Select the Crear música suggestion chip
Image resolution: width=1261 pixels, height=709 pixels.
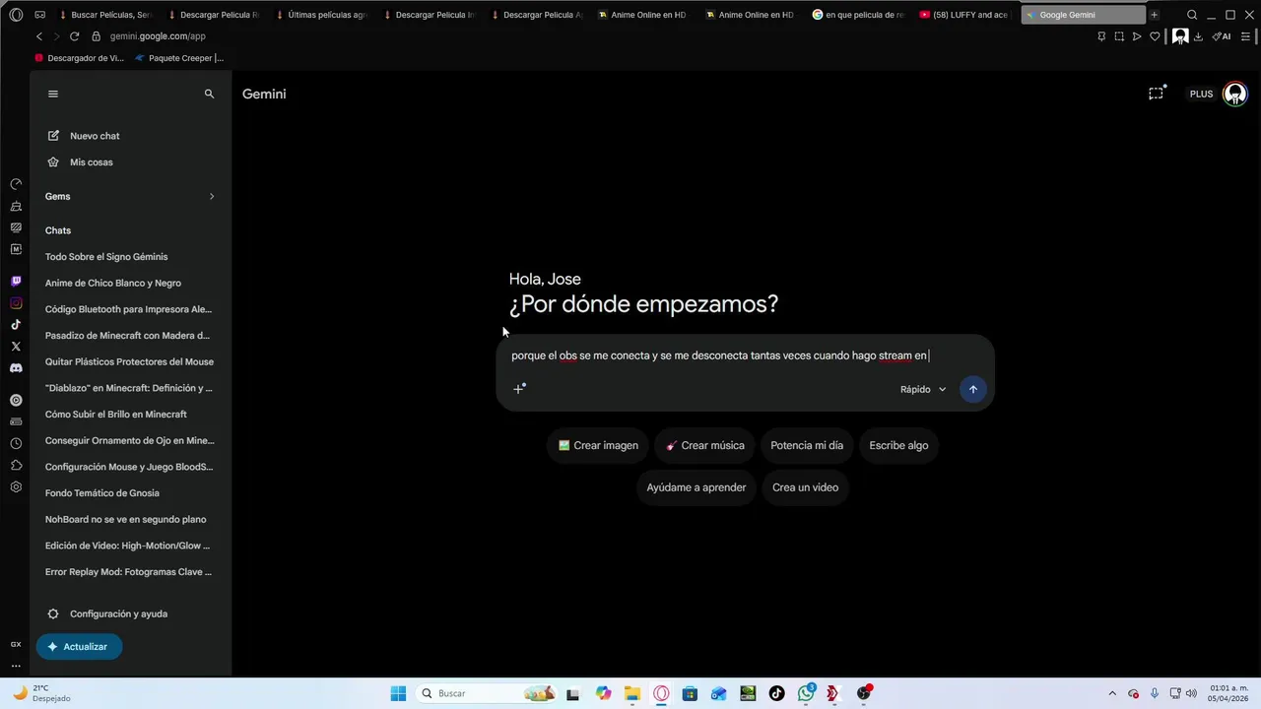pos(705,446)
